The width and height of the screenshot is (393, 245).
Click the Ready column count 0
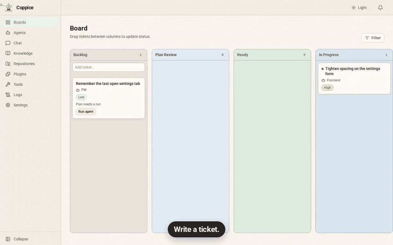[305, 55]
